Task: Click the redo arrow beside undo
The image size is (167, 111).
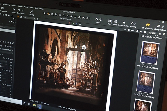Action: (23, 10)
